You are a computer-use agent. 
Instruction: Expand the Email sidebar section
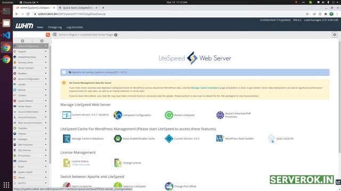tap(30, 167)
